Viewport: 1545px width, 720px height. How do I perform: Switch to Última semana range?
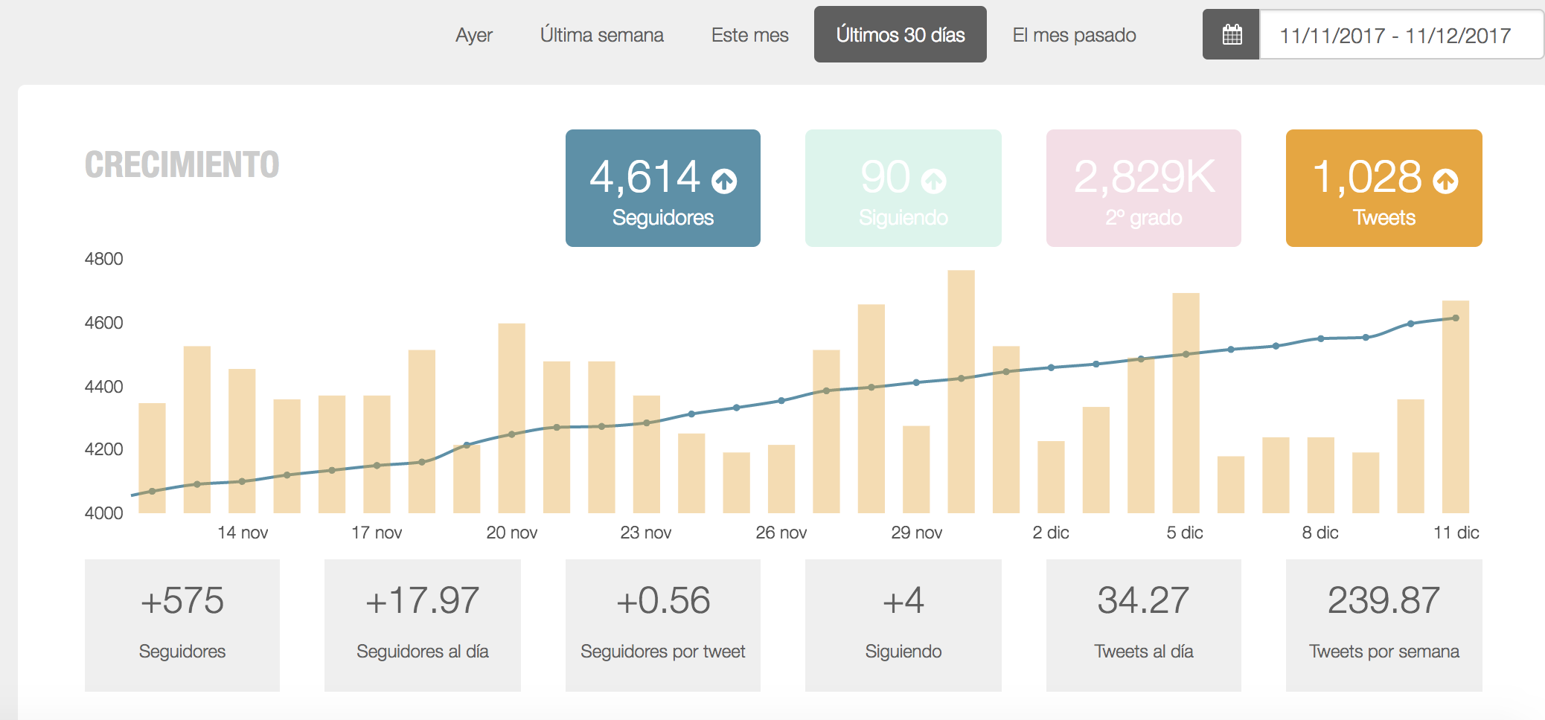pyautogui.click(x=601, y=35)
